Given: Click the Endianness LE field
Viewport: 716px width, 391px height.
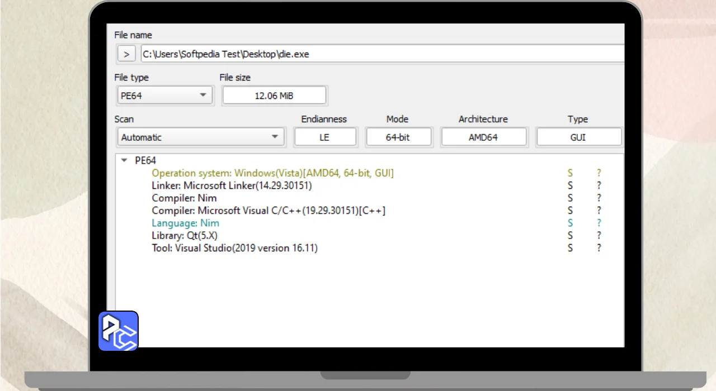Looking at the screenshot, I should tap(325, 137).
